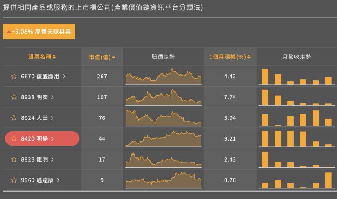Image resolution: width=337 pixels, height=199 pixels.
Task: Select one-month gain 5.94
Action: [x=230, y=118]
